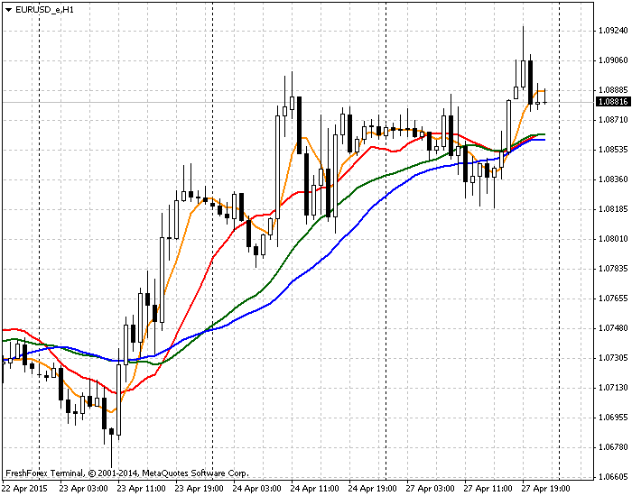The height and width of the screenshot is (496, 632).
Task: Select the 1.08885 price axis label
Action: coord(613,90)
